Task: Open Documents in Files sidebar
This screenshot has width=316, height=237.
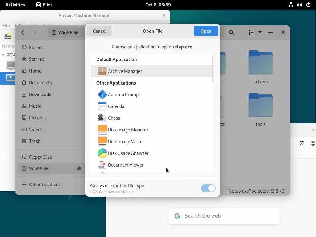Action: click(51, 82)
